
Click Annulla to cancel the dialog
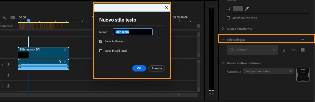pos(157,68)
